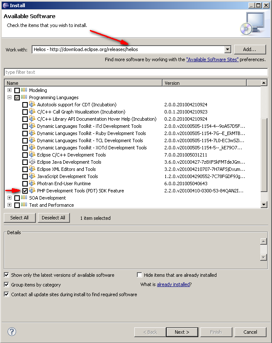Check the SOA Development category checkbox
The image size is (272, 343).
17,198
